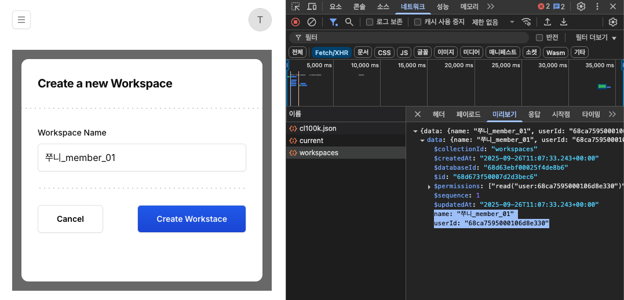624x300 pixels.
Task: Open the hamburger menu in the app
Action: click(x=21, y=20)
